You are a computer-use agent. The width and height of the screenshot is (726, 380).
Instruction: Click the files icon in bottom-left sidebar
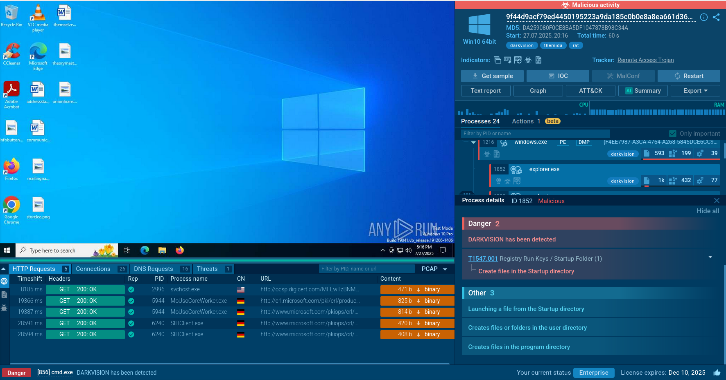pyautogui.click(x=4, y=295)
